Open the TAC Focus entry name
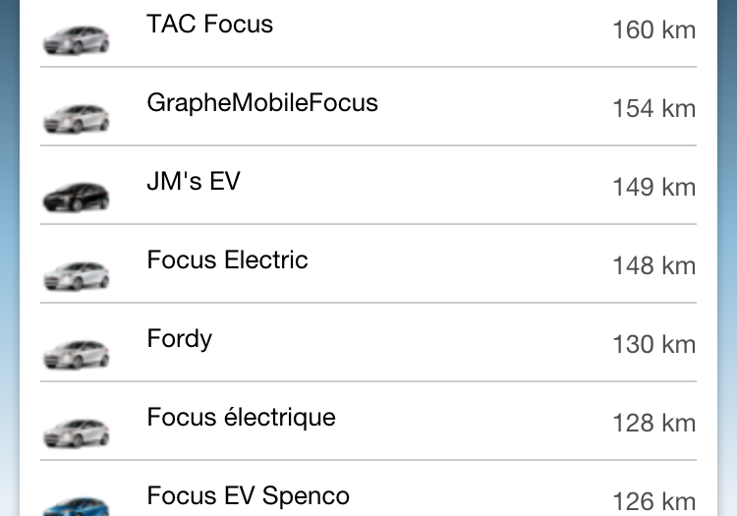Screen dimensions: 737x516 click(209, 25)
